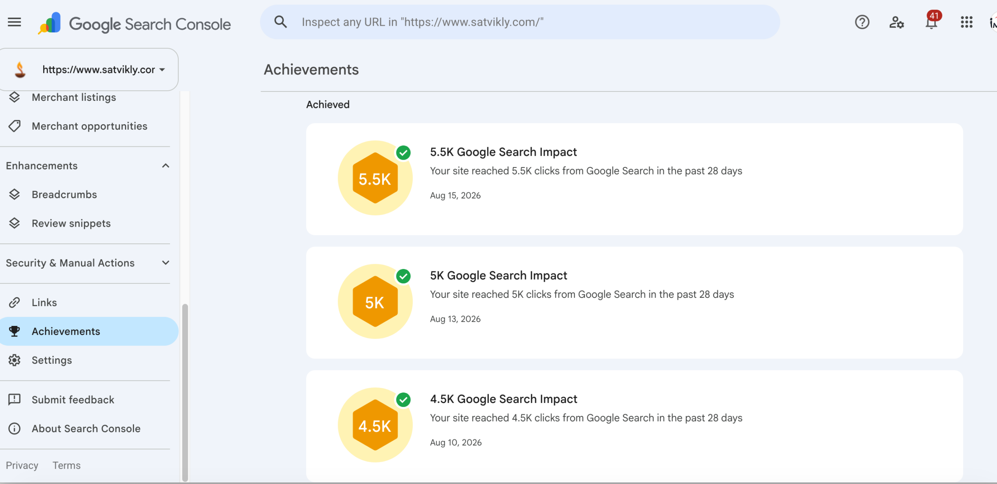Open Settings in the sidebar
Viewport: 997px width, 484px height.
coord(52,360)
